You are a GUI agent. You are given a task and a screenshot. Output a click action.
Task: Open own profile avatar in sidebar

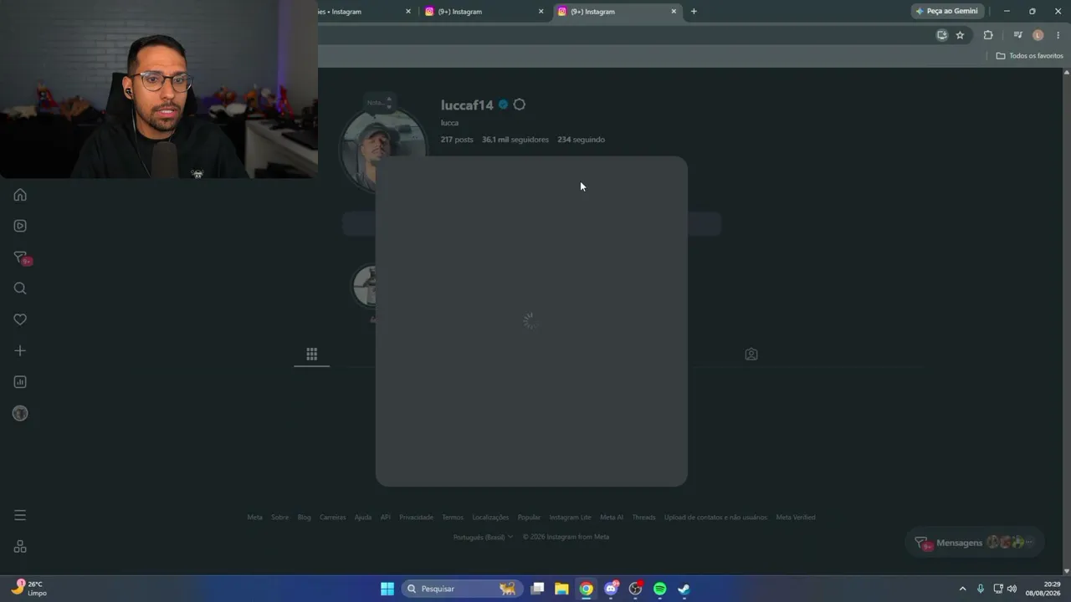point(20,413)
